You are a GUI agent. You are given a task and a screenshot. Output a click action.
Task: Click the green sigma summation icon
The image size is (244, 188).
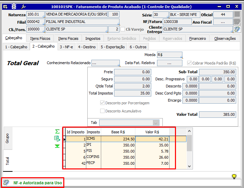57,131
